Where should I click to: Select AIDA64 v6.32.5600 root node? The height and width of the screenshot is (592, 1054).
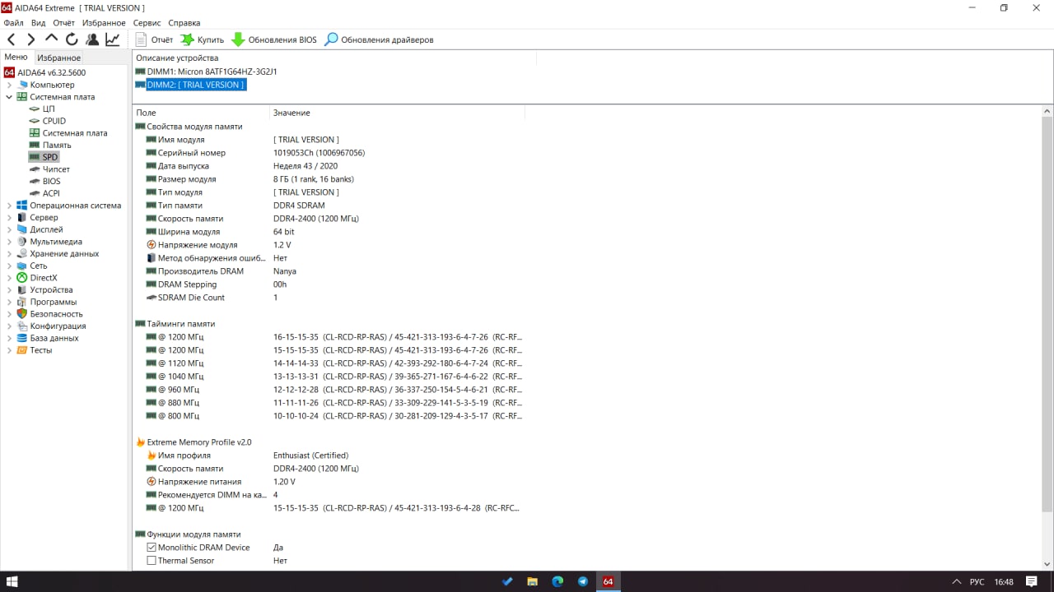point(44,72)
